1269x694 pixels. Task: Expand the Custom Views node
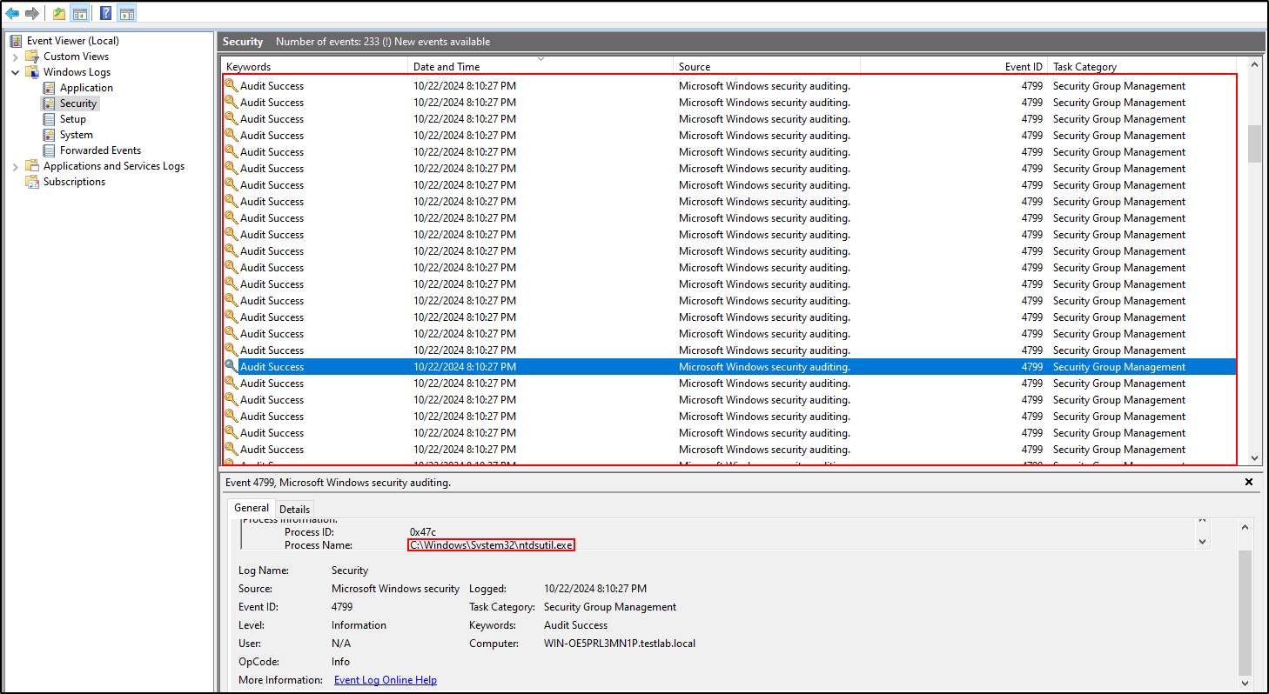point(15,57)
